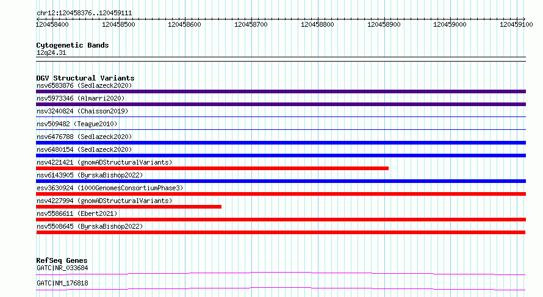543x297 pixels.
Task: Click the 120458400 ruler tick label
Action: point(52,24)
